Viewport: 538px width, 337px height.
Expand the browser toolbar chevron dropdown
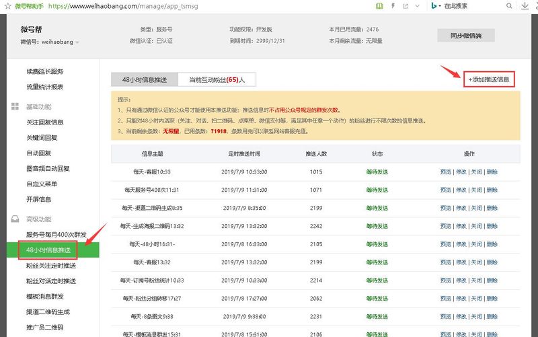(417, 6)
